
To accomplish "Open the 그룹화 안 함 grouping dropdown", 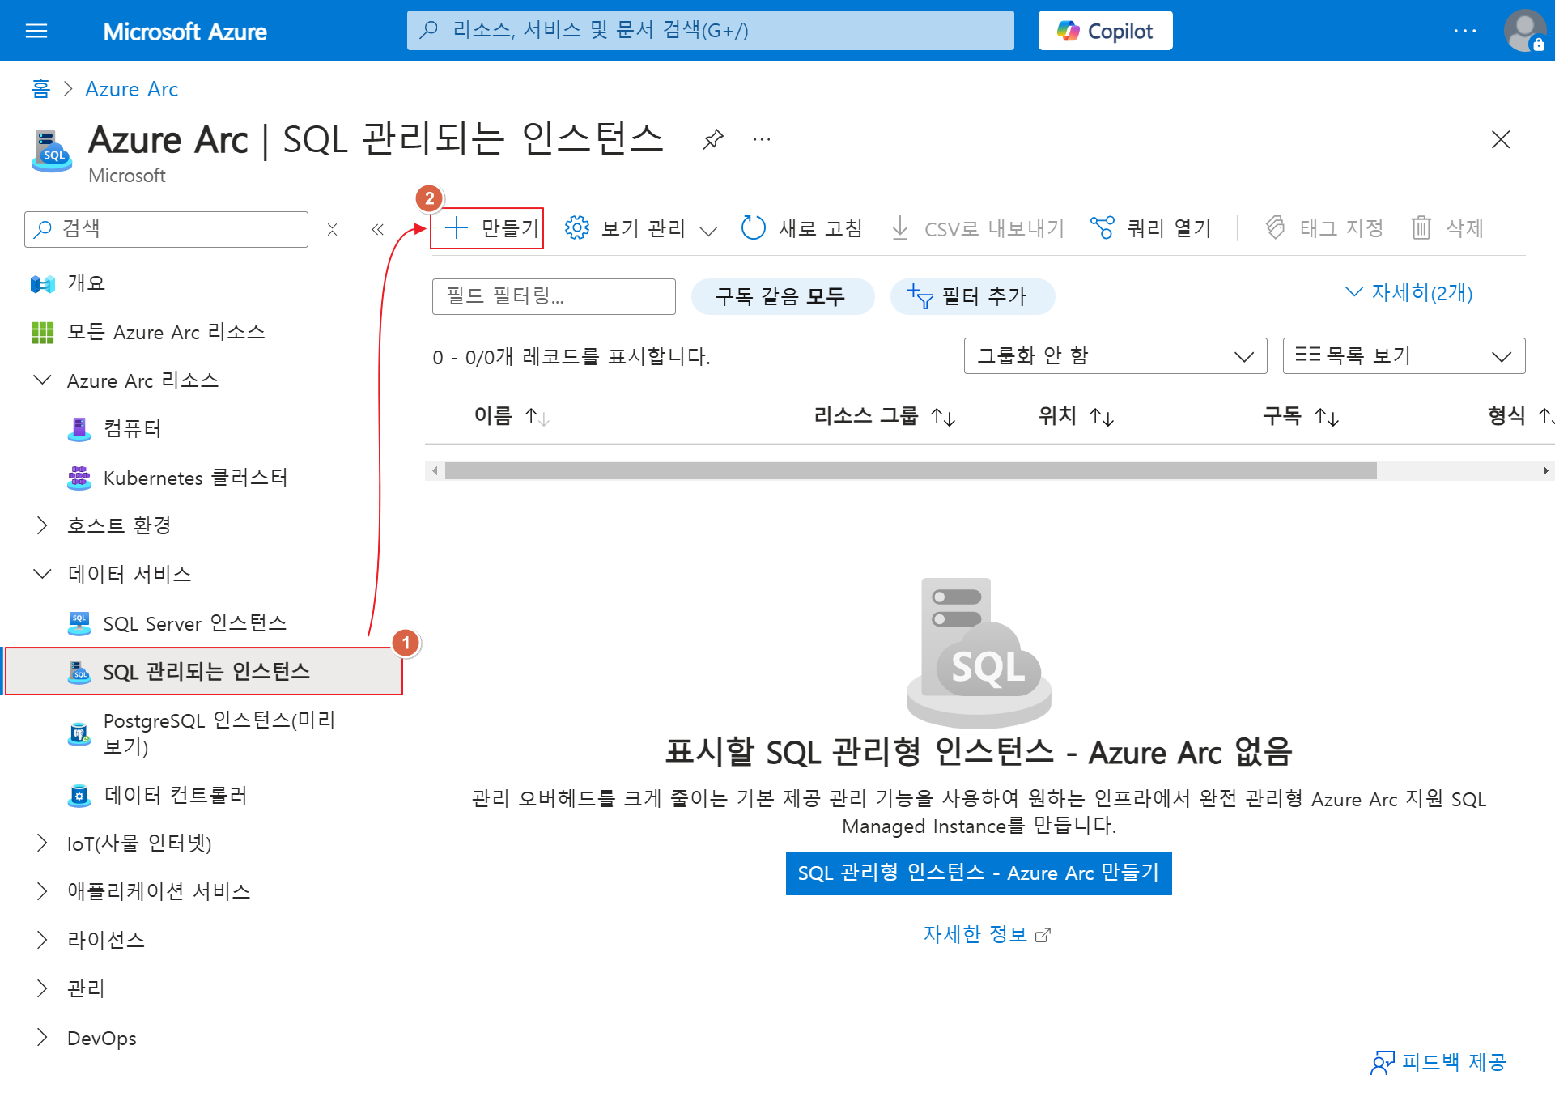I will pyautogui.click(x=1115, y=356).
